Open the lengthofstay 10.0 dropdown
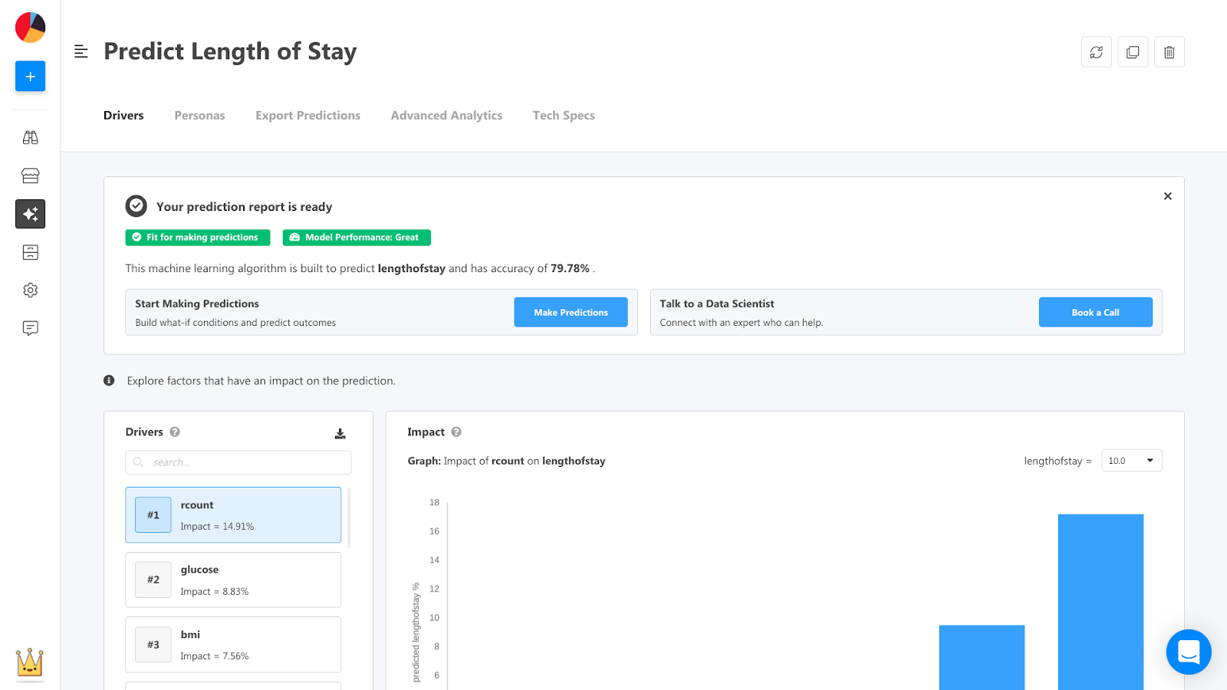Viewport: 1227px width, 690px height. [1131, 461]
